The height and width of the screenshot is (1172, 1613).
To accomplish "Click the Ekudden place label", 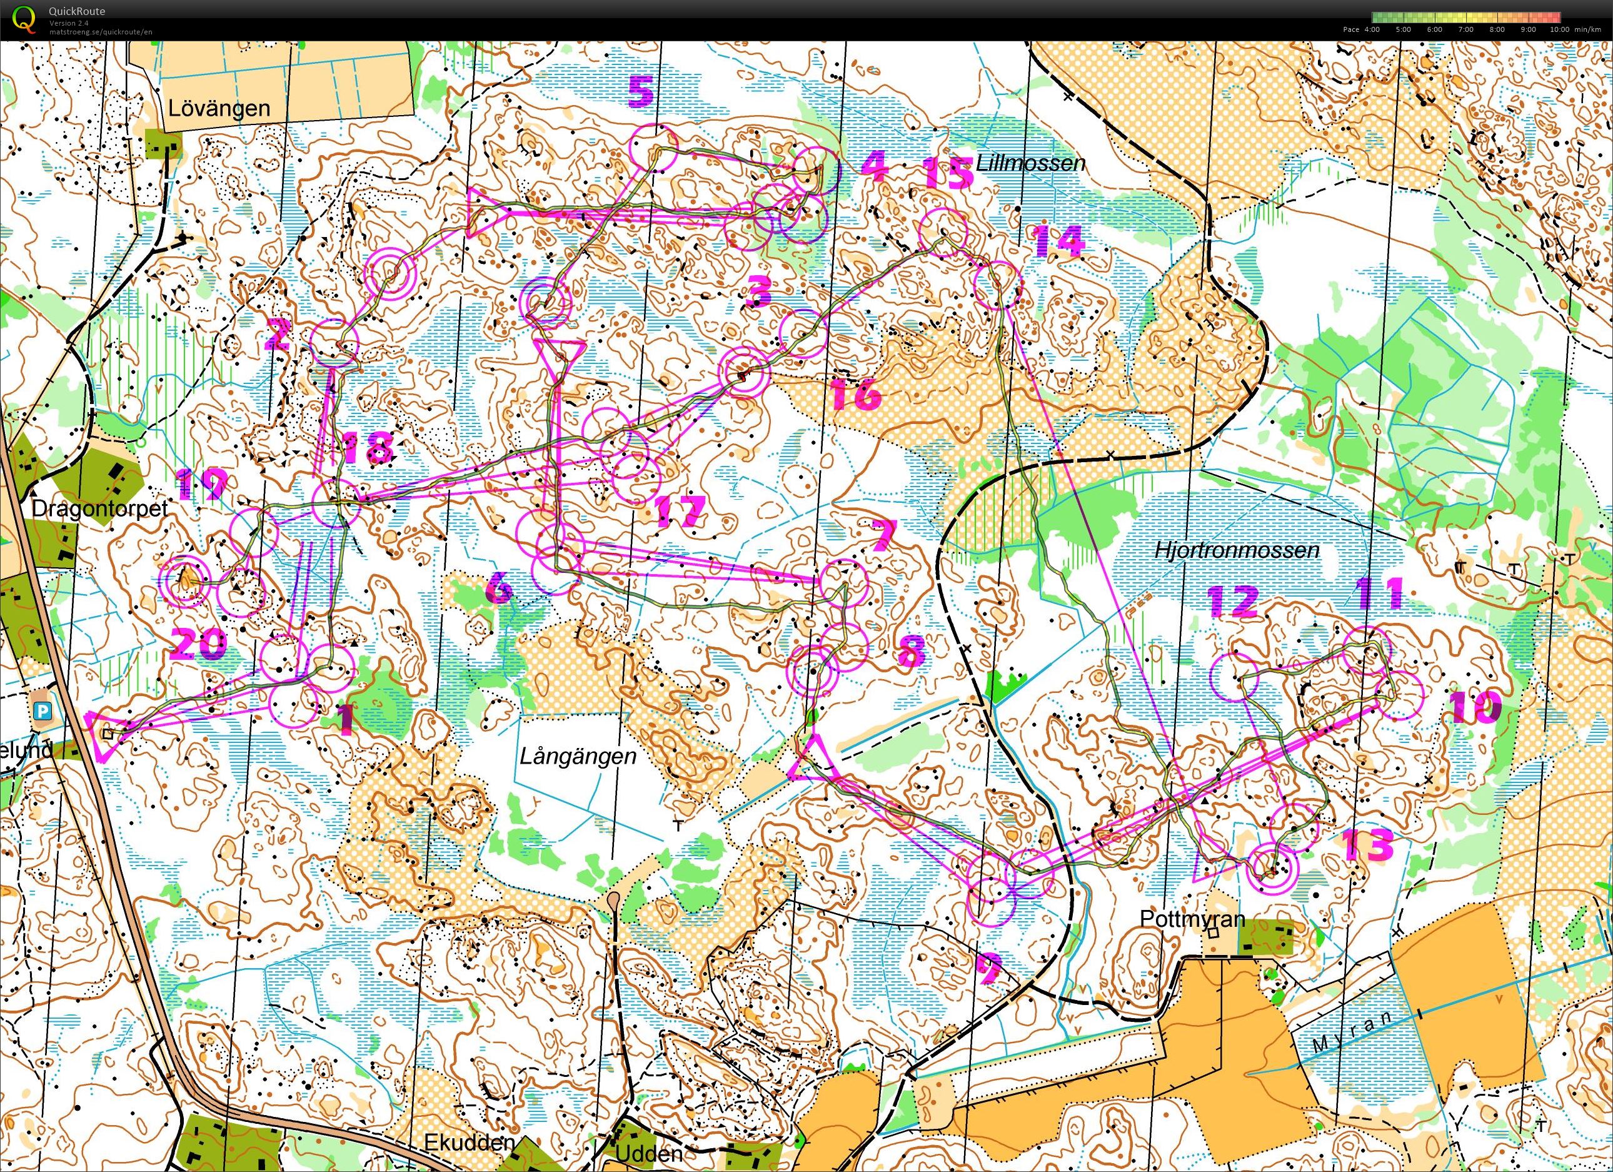I will [x=469, y=1143].
